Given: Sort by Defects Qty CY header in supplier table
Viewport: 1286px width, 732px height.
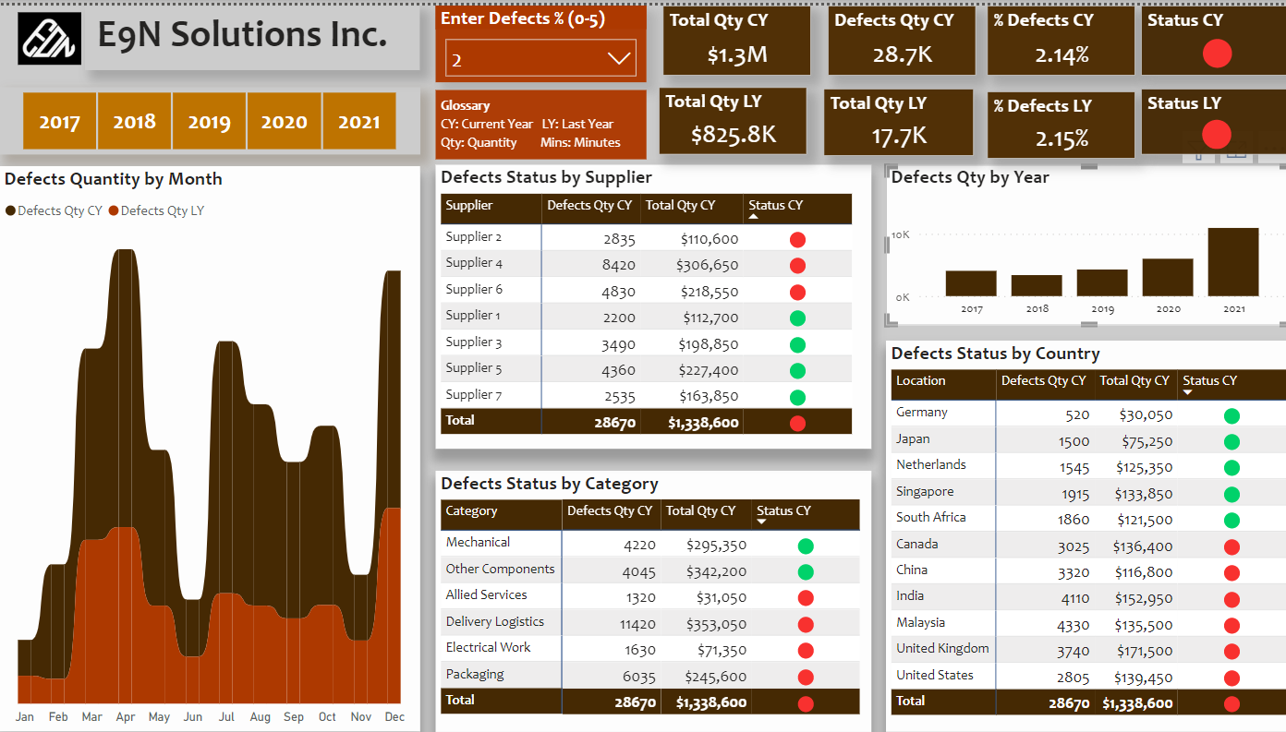Looking at the screenshot, I should click(x=589, y=205).
